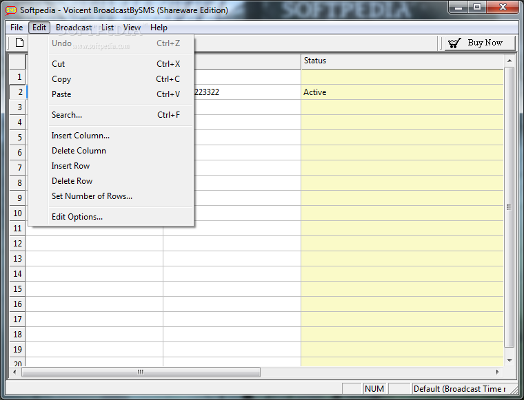Select row header 15
This screenshot has width=524, height=400.
[17, 289]
